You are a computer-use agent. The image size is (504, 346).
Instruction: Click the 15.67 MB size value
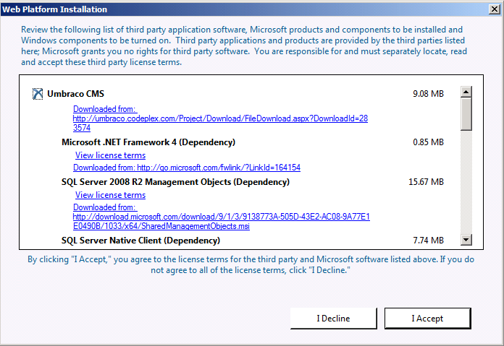pyautogui.click(x=426, y=182)
